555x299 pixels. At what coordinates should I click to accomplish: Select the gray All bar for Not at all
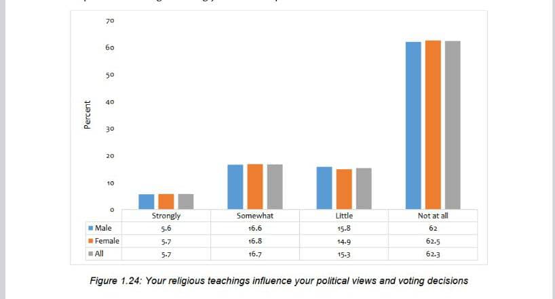pos(453,125)
